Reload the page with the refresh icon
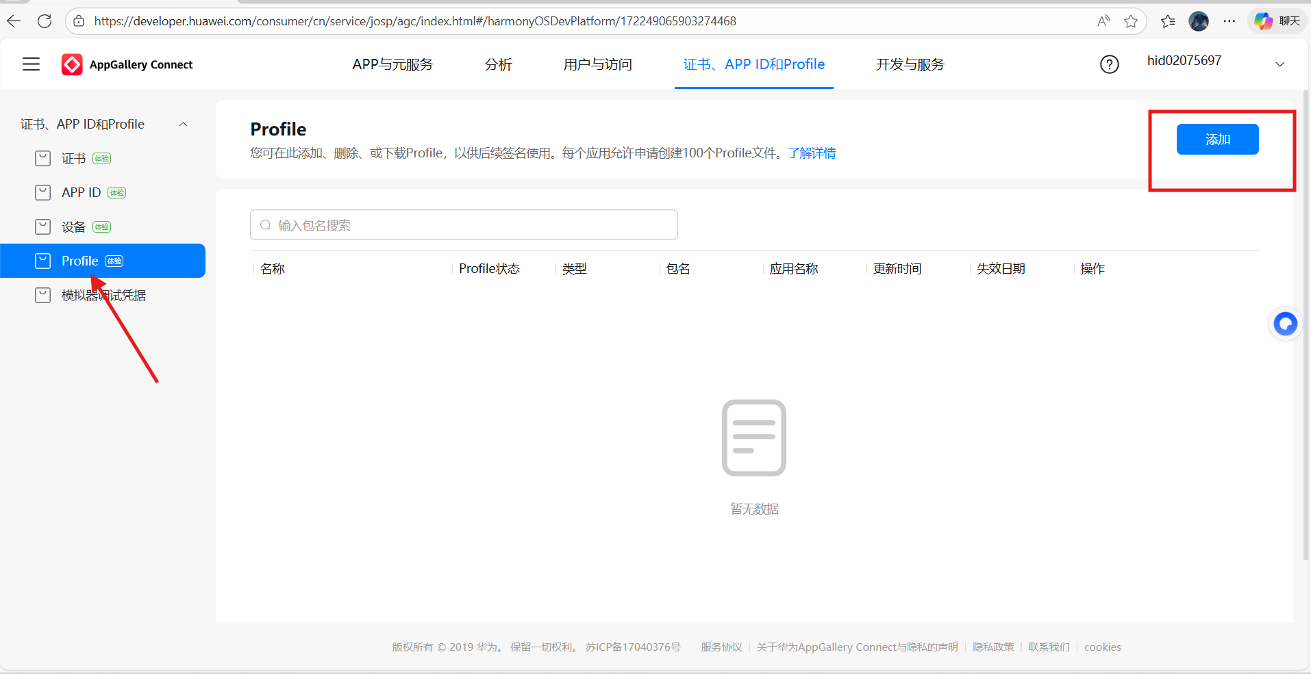The image size is (1311, 674). 45,21
